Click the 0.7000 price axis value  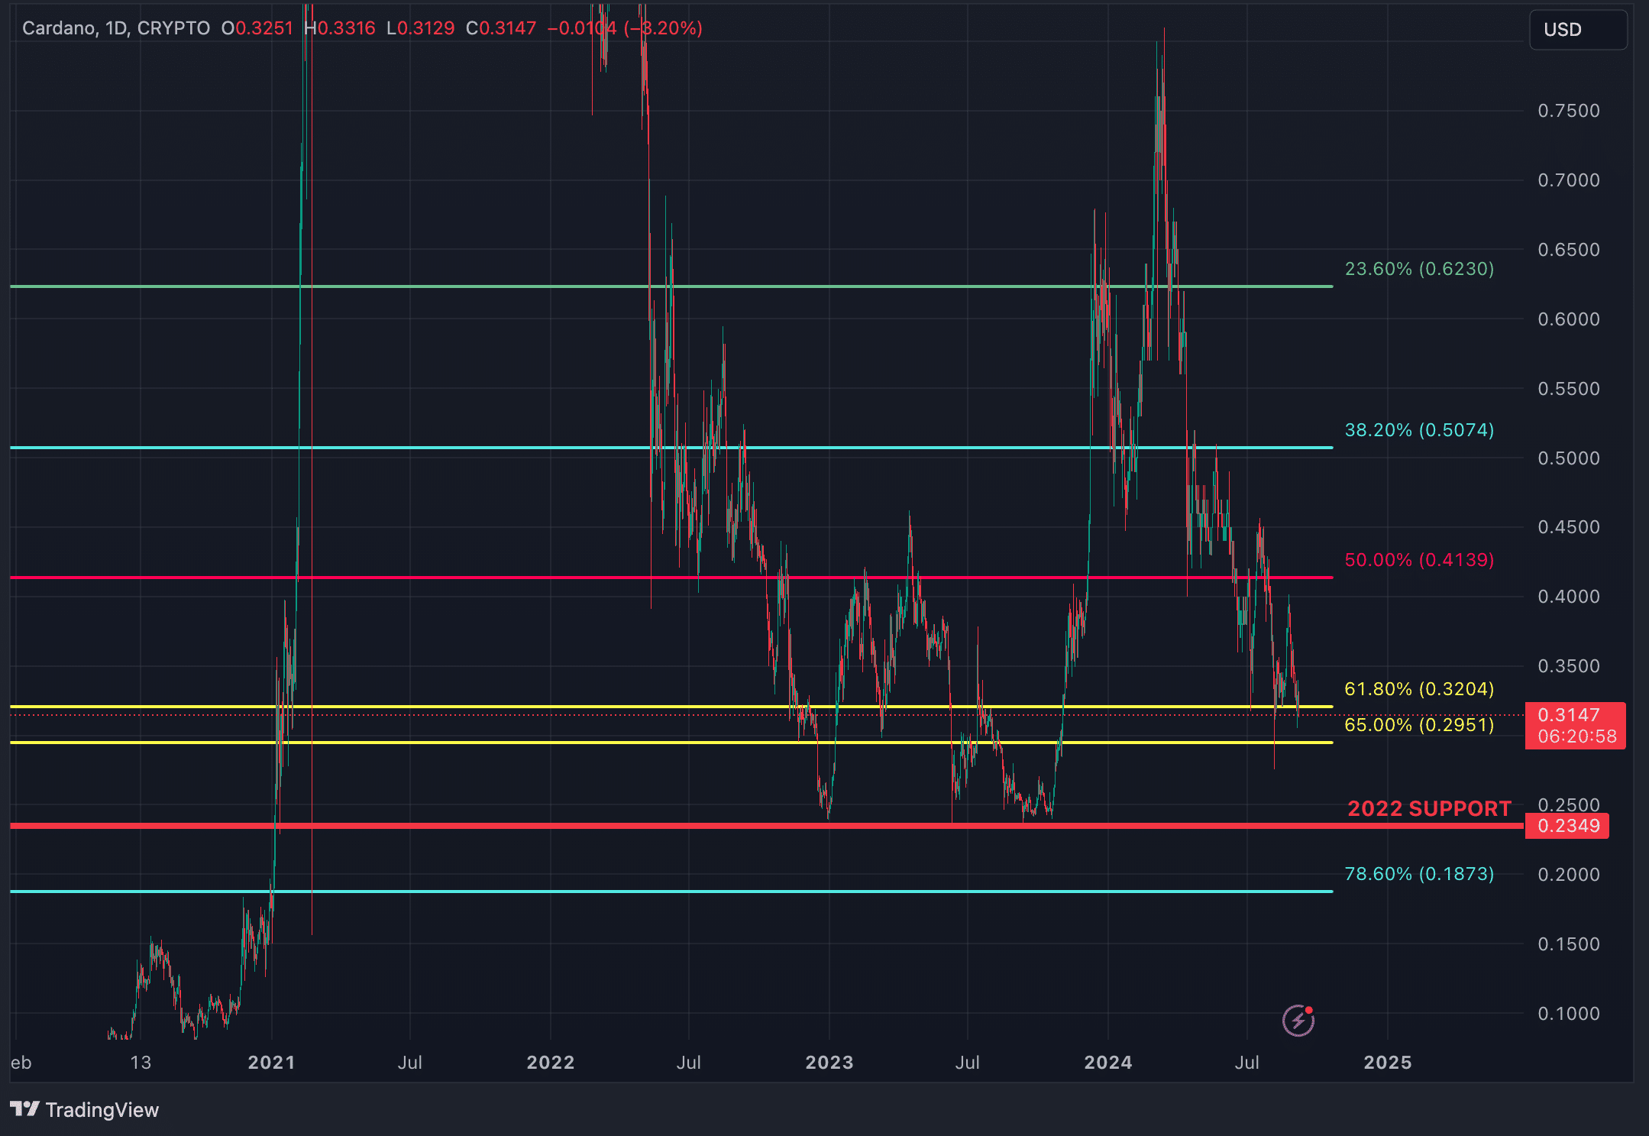click(x=1569, y=180)
